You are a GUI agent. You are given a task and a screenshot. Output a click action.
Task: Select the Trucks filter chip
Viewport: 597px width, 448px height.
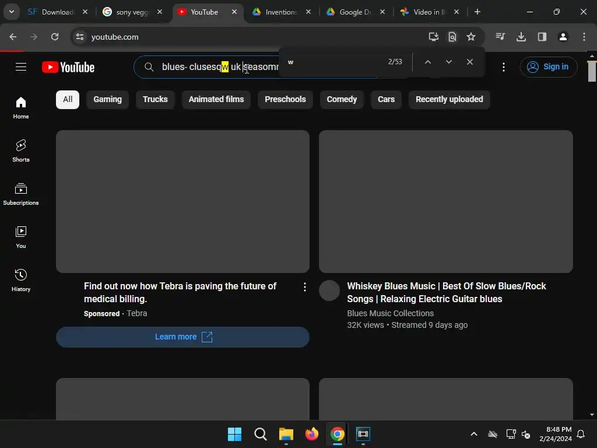(155, 99)
